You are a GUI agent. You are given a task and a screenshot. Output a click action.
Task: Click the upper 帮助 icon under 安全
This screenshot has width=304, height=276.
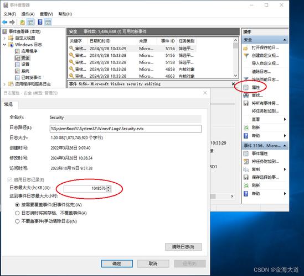pyautogui.click(x=246, y=136)
